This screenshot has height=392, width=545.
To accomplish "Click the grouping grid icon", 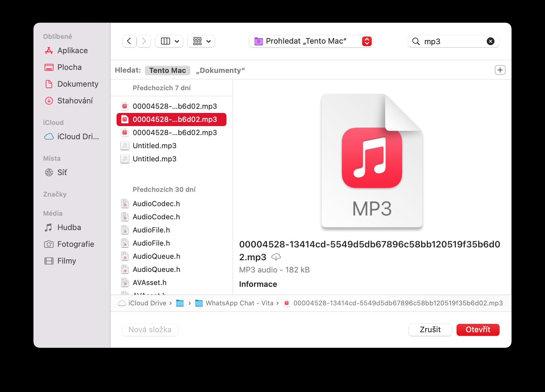I will (198, 41).
